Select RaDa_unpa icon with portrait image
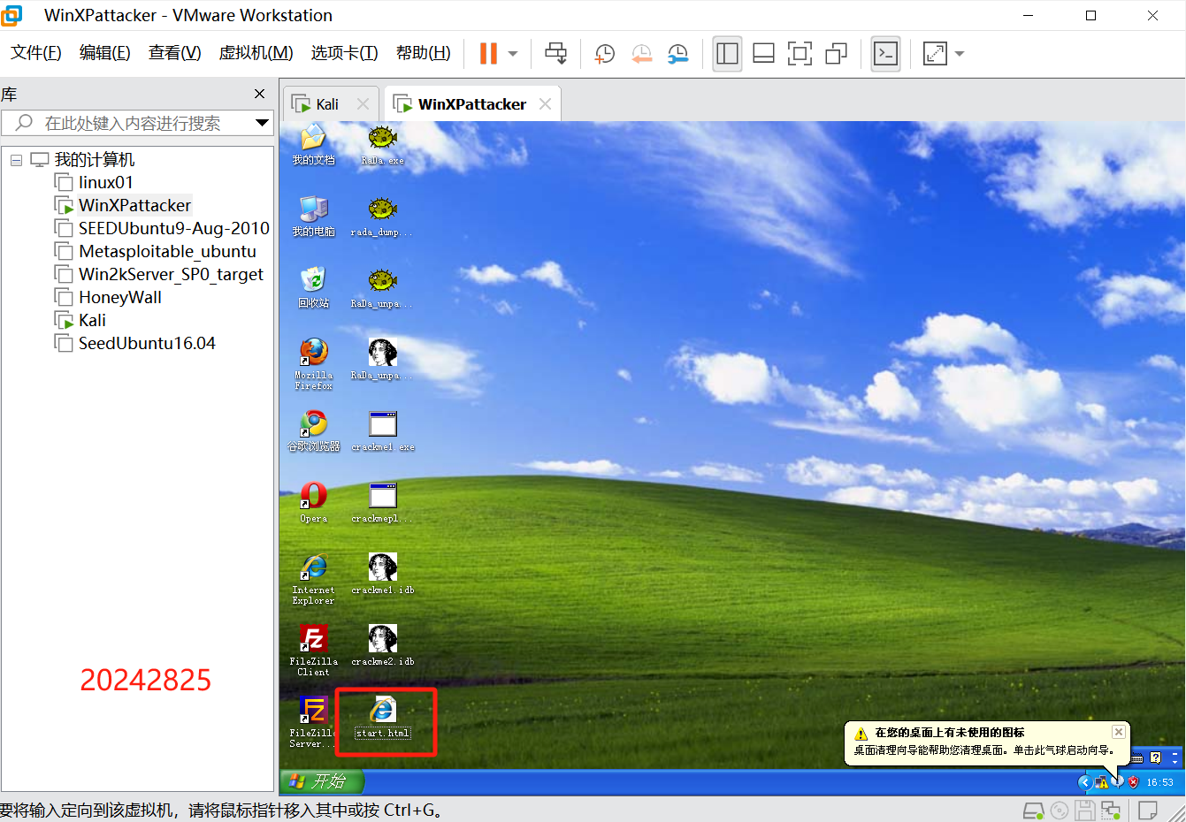This screenshot has height=822, width=1186. point(382,359)
